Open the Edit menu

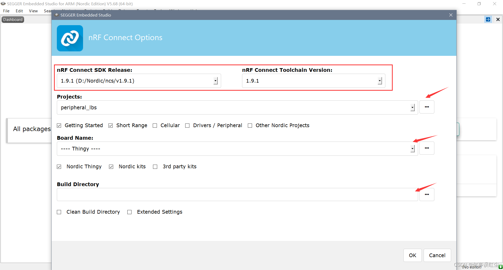click(19, 11)
